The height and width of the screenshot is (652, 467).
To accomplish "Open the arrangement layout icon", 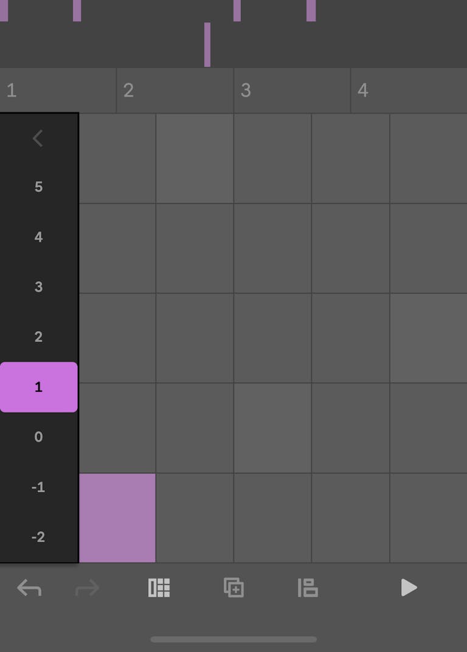I will (307, 588).
